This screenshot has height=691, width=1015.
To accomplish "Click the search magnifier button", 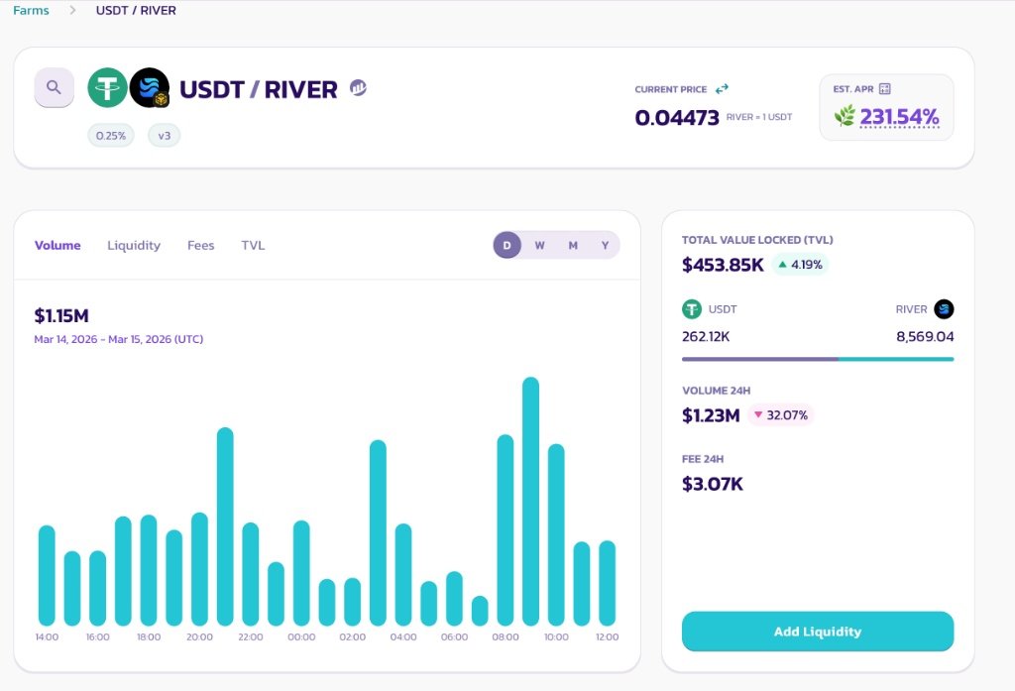I will (54, 87).
